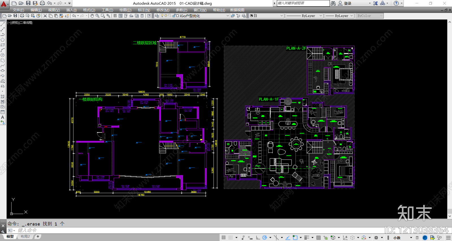452x241 pixels.
Task: Expand the quick access toolbar customize arrow
Action: [x=69, y=3]
